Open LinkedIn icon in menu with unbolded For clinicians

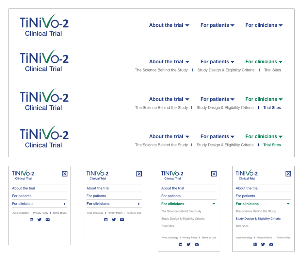point(31,220)
